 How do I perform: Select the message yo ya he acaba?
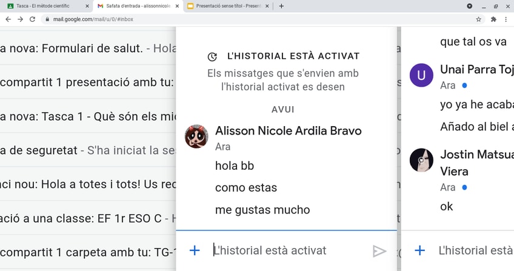click(477, 104)
